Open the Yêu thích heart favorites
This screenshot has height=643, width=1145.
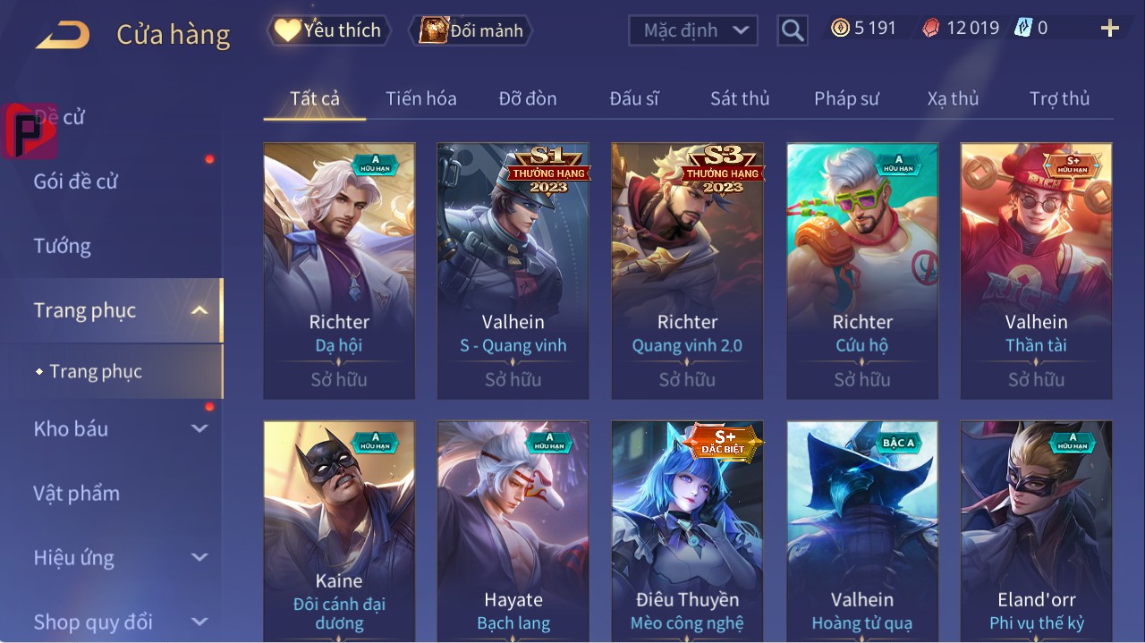coord(328,30)
